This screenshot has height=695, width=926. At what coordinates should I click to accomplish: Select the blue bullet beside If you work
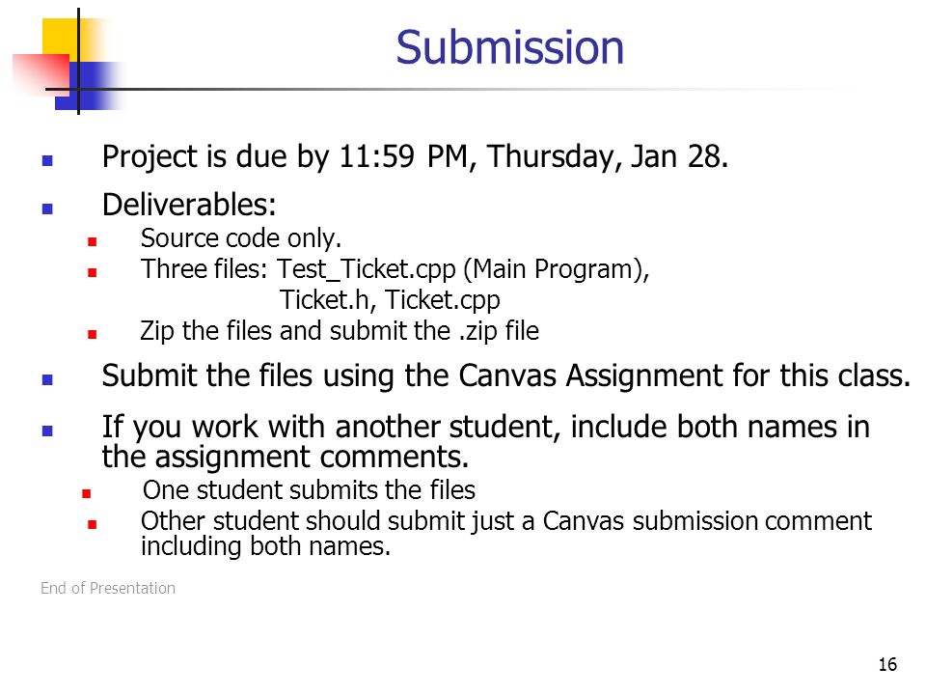[x=48, y=431]
